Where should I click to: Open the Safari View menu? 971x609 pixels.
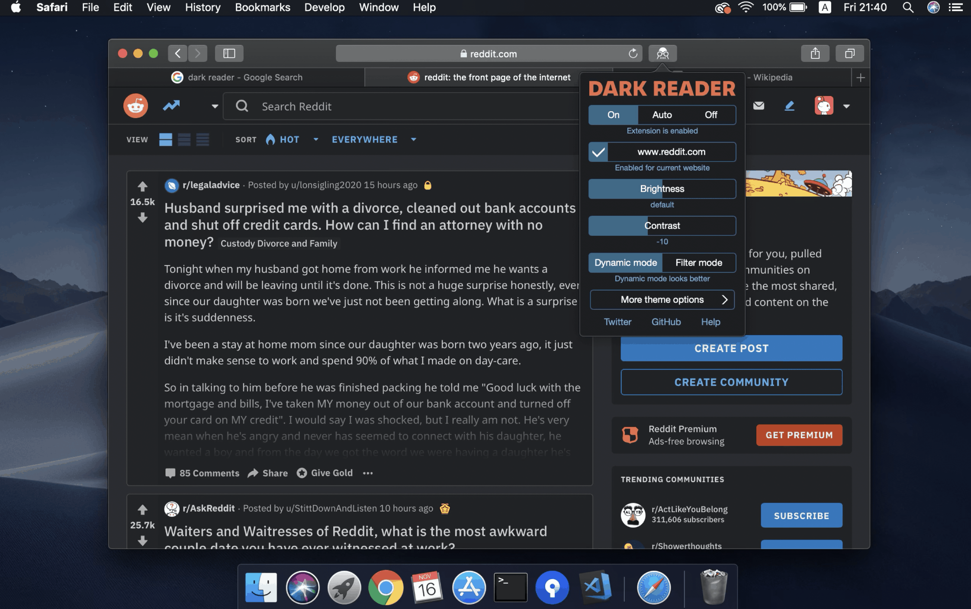158,7
